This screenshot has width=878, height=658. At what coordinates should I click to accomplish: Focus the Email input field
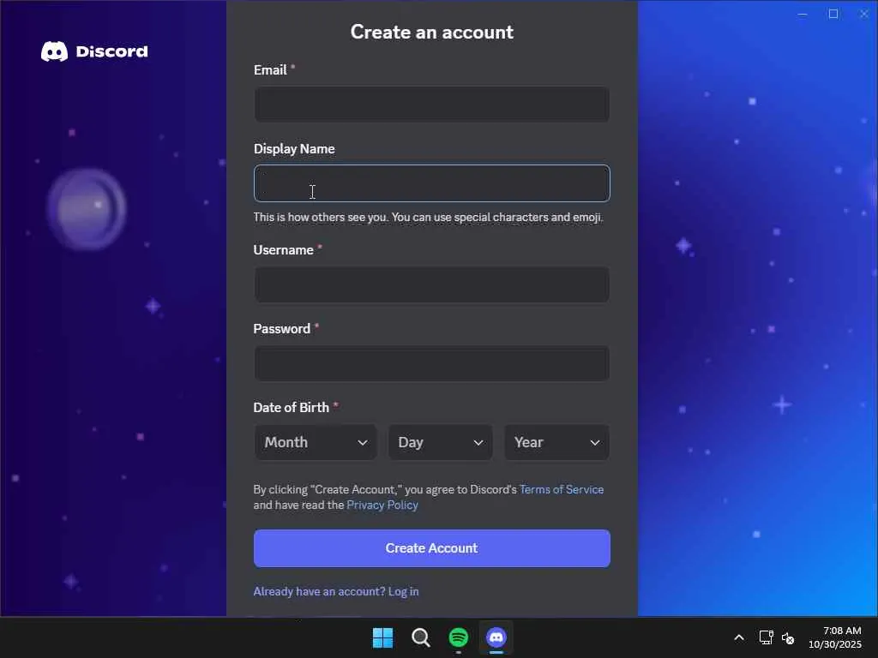tap(432, 104)
